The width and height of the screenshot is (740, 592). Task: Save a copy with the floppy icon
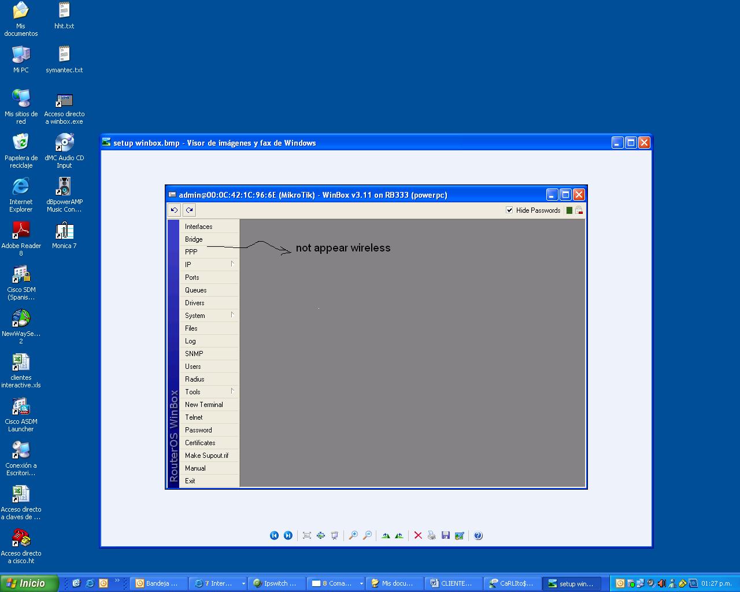[x=446, y=535]
